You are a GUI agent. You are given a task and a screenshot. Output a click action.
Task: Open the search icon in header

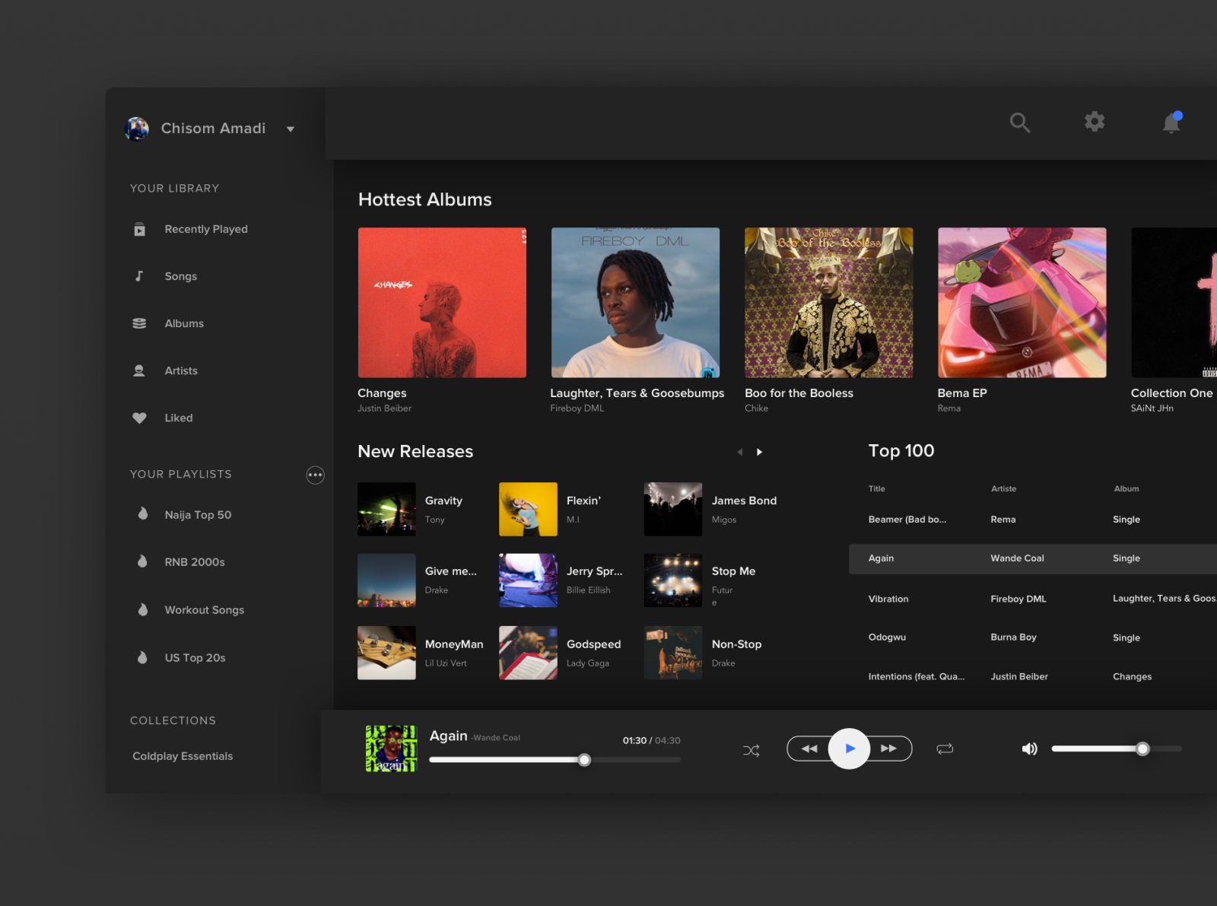(x=1019, y=122)
